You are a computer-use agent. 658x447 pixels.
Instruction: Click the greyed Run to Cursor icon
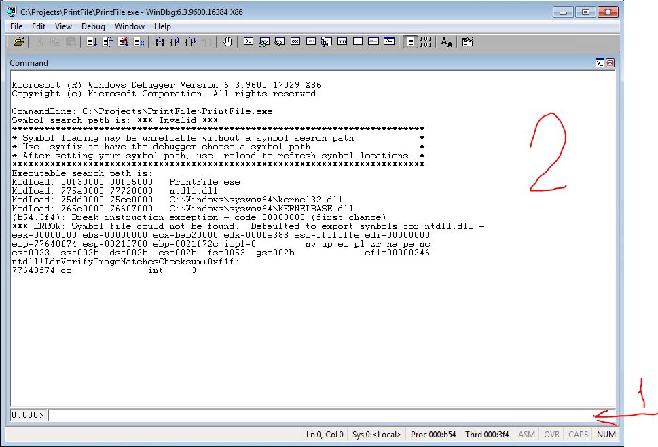[x=206, y=41]
